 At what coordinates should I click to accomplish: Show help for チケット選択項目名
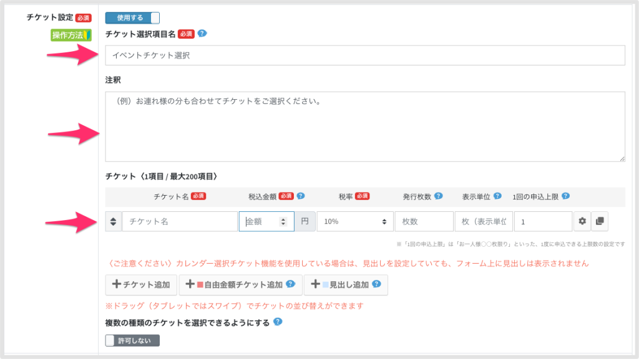click(202, 34)
